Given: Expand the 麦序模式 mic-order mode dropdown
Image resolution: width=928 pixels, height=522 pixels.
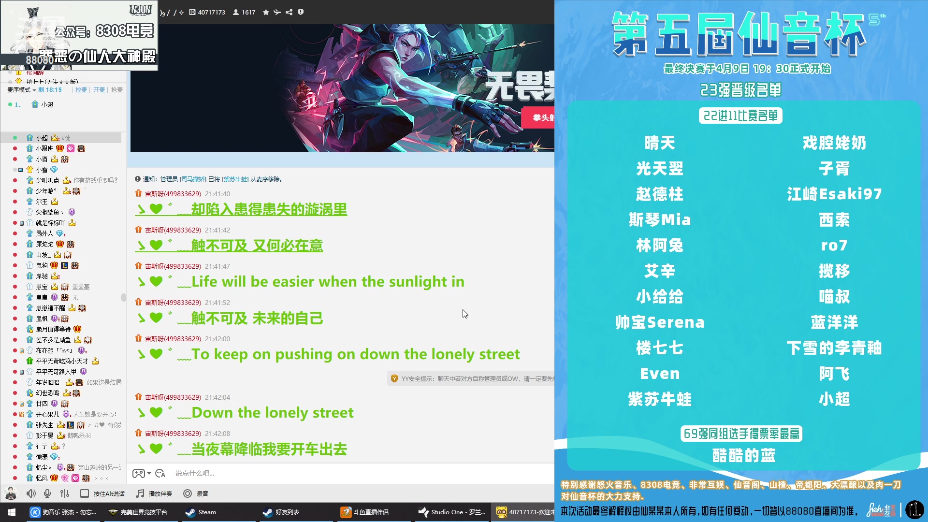Looking at the screenshot, I should pyautogui.click(x=34, y=90).
